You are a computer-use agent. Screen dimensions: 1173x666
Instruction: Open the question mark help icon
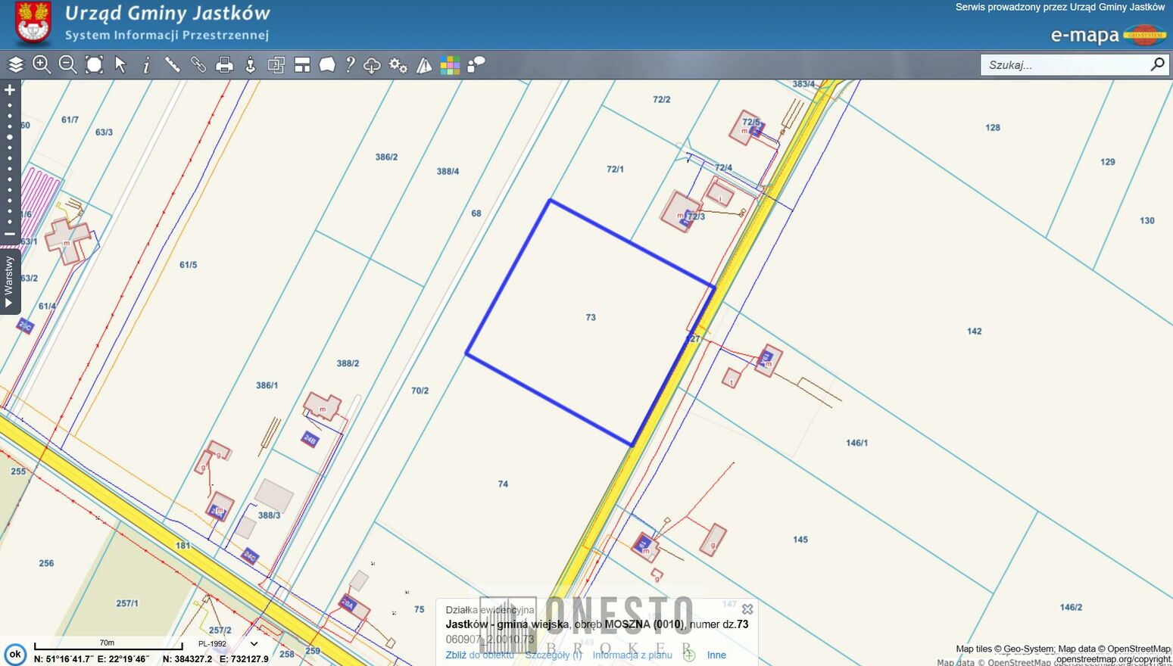click(349, 65)
